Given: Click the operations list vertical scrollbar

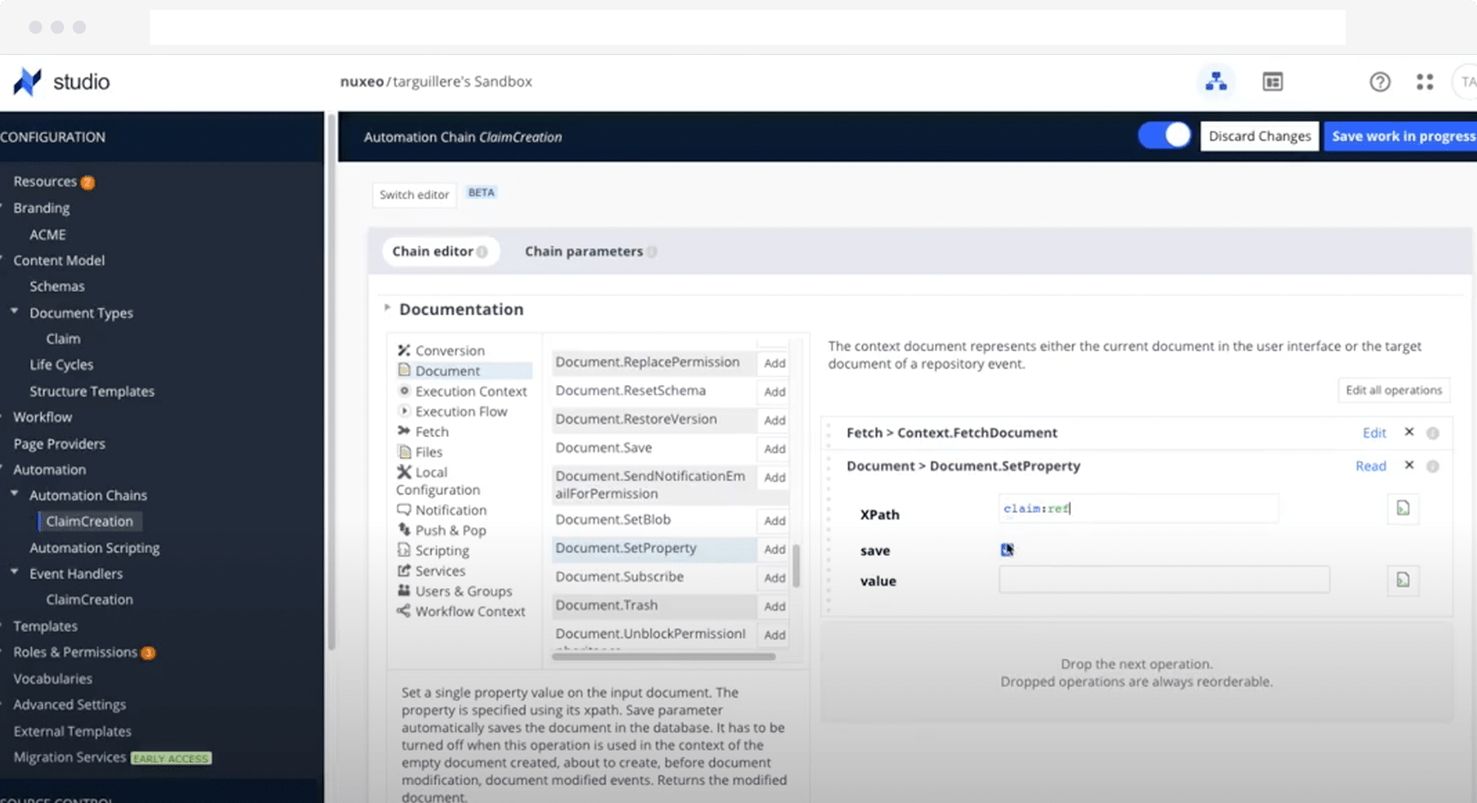Looking at the screenshot, I should coord(796,566).
